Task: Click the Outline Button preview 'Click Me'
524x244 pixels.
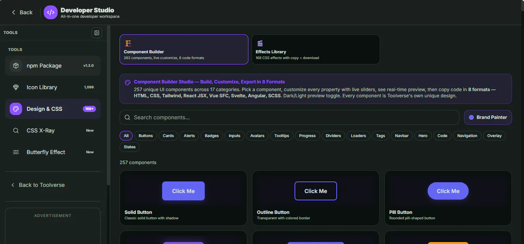Action: pyautogui.click(x=316, y=191)
